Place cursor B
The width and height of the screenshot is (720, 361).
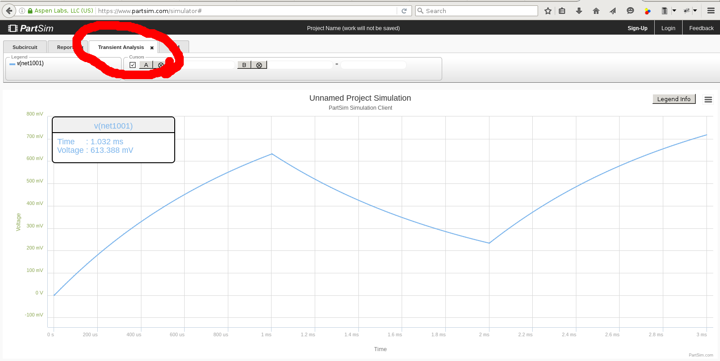244,65
